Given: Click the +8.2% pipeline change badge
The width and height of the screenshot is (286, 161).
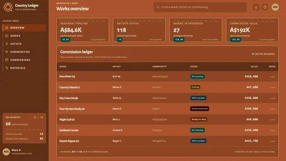Looking at the screenshot, I should click(x=65, y=39).
